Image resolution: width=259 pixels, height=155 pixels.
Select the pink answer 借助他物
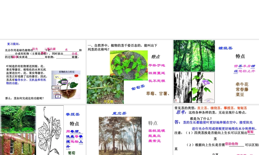(232, 144)
